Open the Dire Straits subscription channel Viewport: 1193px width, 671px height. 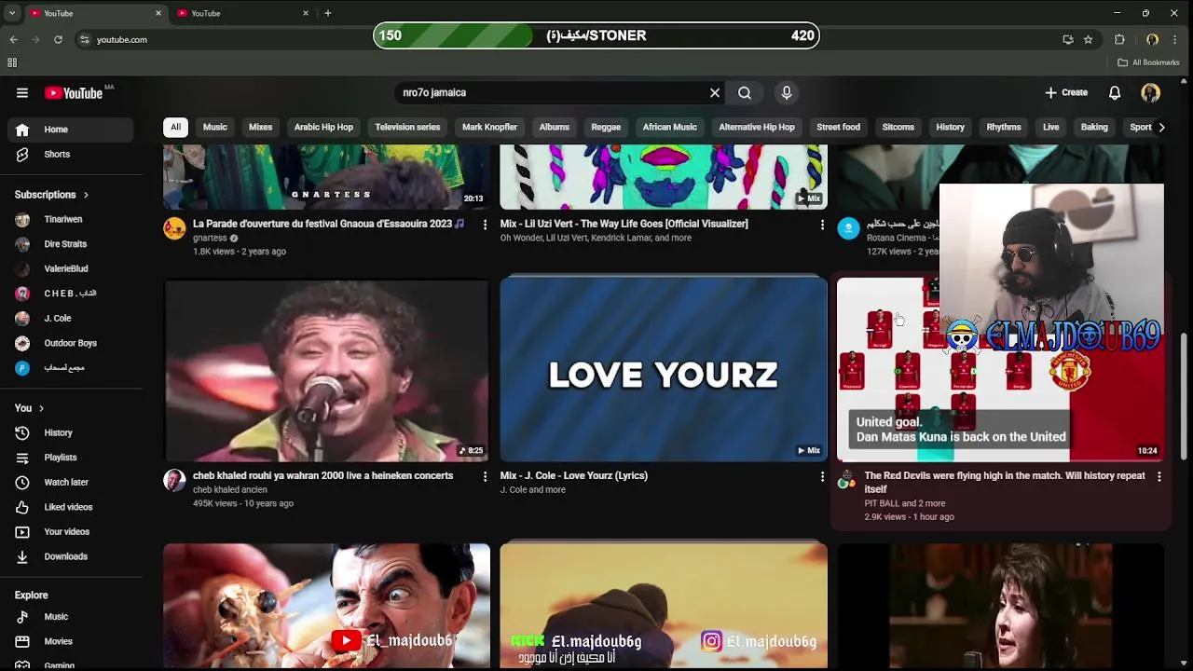(x=72, y=244)
